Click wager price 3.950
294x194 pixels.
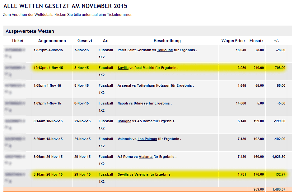[242, 68]
